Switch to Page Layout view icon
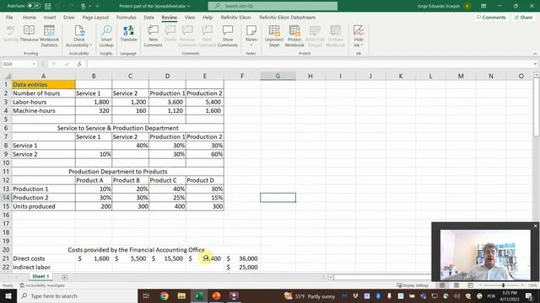540x303 pixels. [456, 285]
